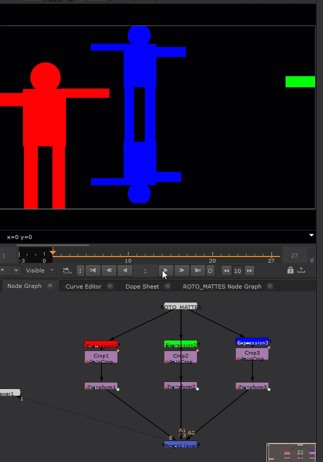Select the red Expression1 node

tap(101, 345)
